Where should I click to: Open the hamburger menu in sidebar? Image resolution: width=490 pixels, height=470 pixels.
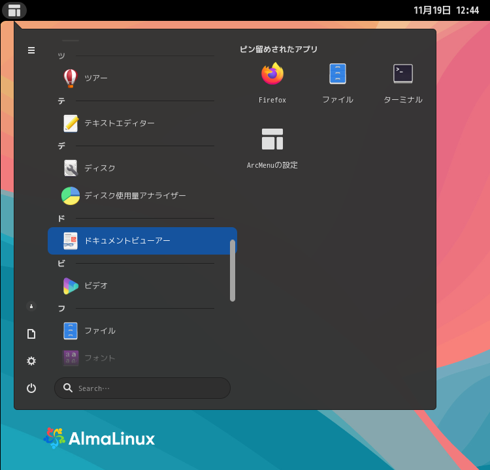pyautogui.click(x=31, y=50)
